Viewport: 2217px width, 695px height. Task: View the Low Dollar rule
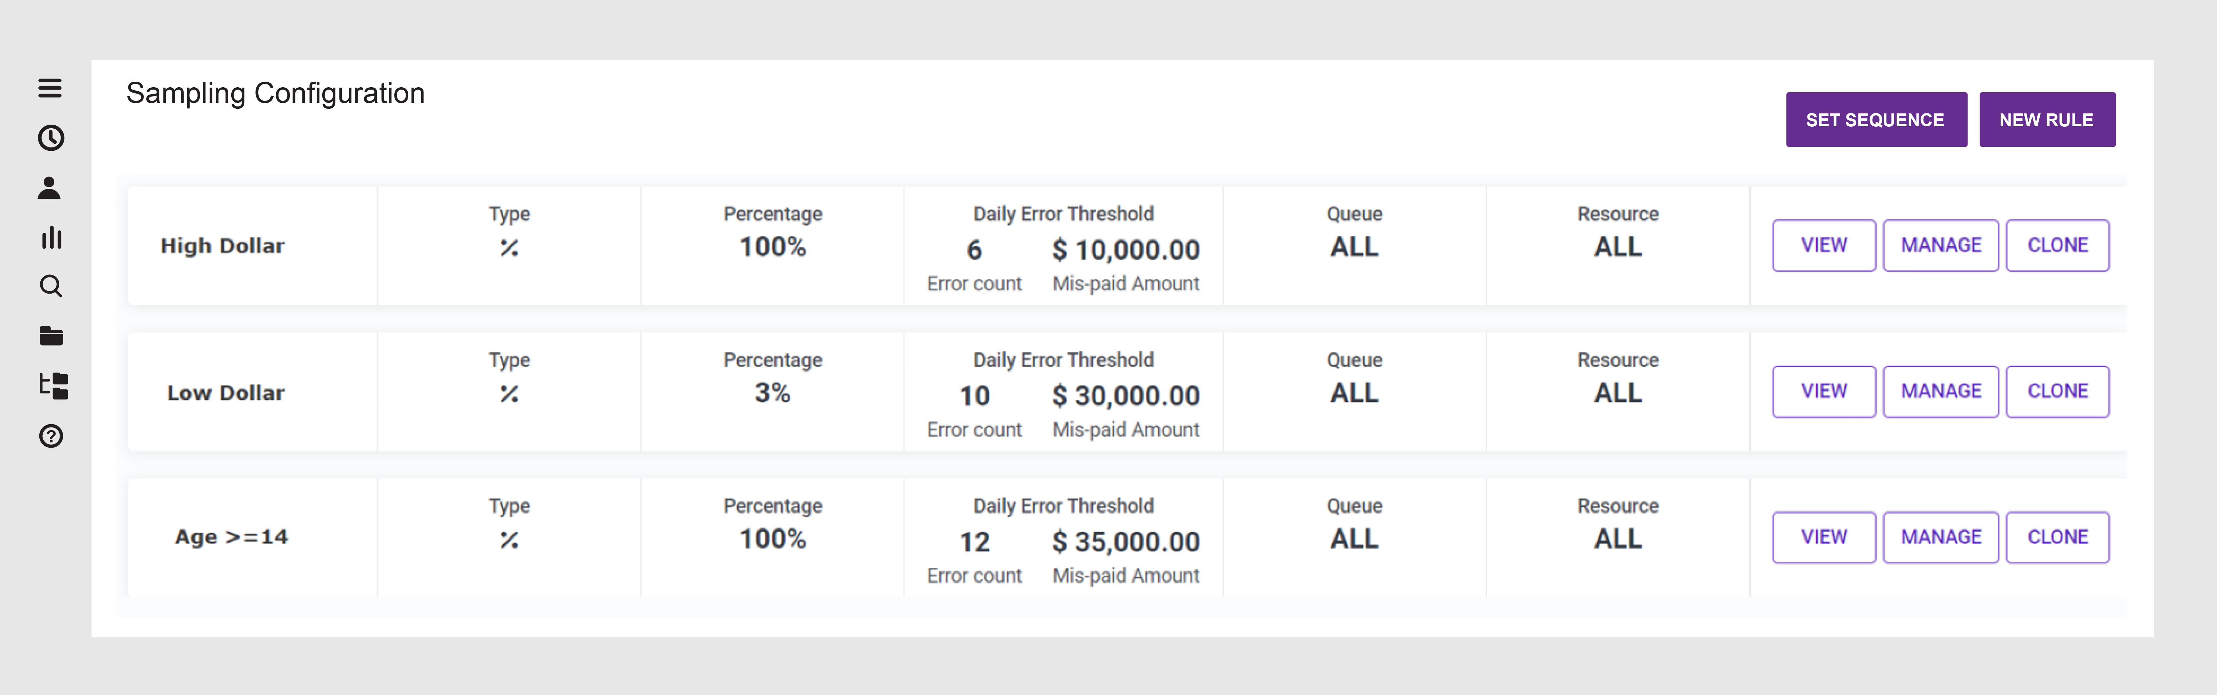tap(1824, 391)
